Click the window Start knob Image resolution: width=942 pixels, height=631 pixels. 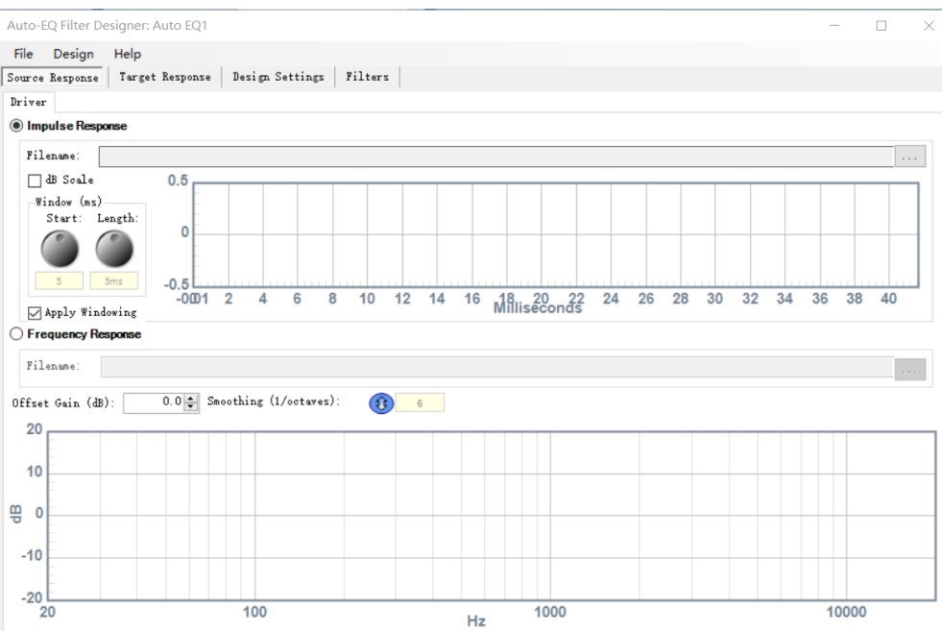[x=60, y=249]
